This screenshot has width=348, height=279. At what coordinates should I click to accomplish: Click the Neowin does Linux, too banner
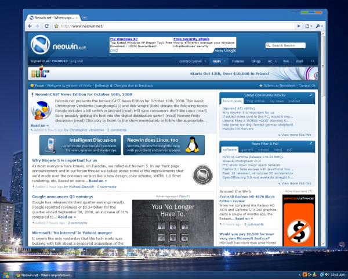pyautogui.click(x=164, y=145)
